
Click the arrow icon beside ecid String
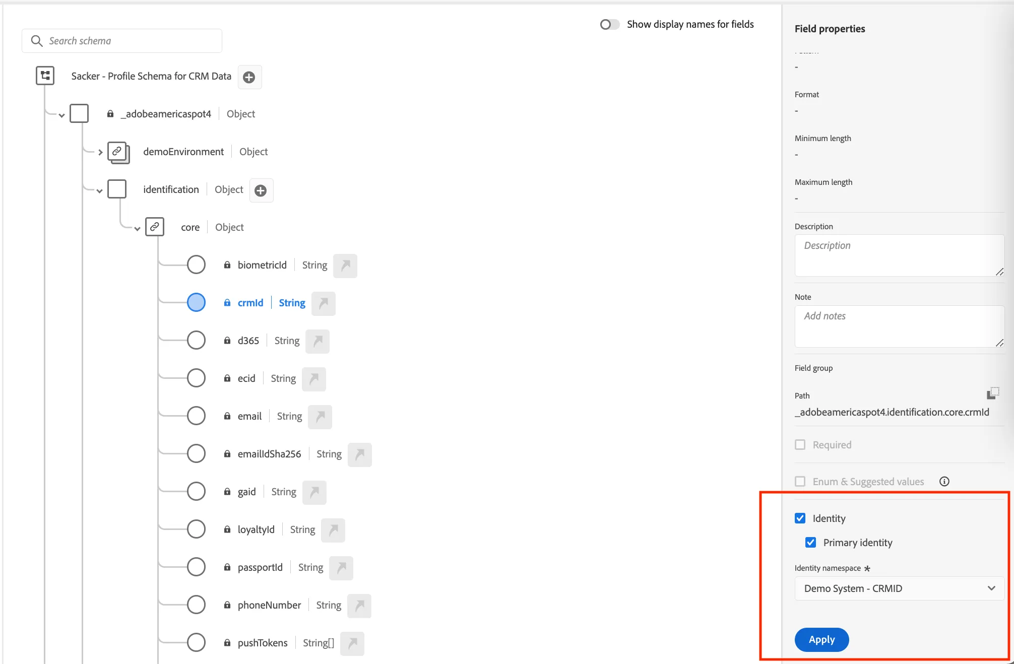click(x=314, y=379)
